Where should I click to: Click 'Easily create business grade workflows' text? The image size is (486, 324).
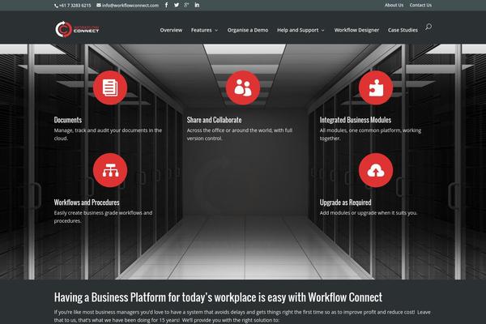[x=103, y=217]
